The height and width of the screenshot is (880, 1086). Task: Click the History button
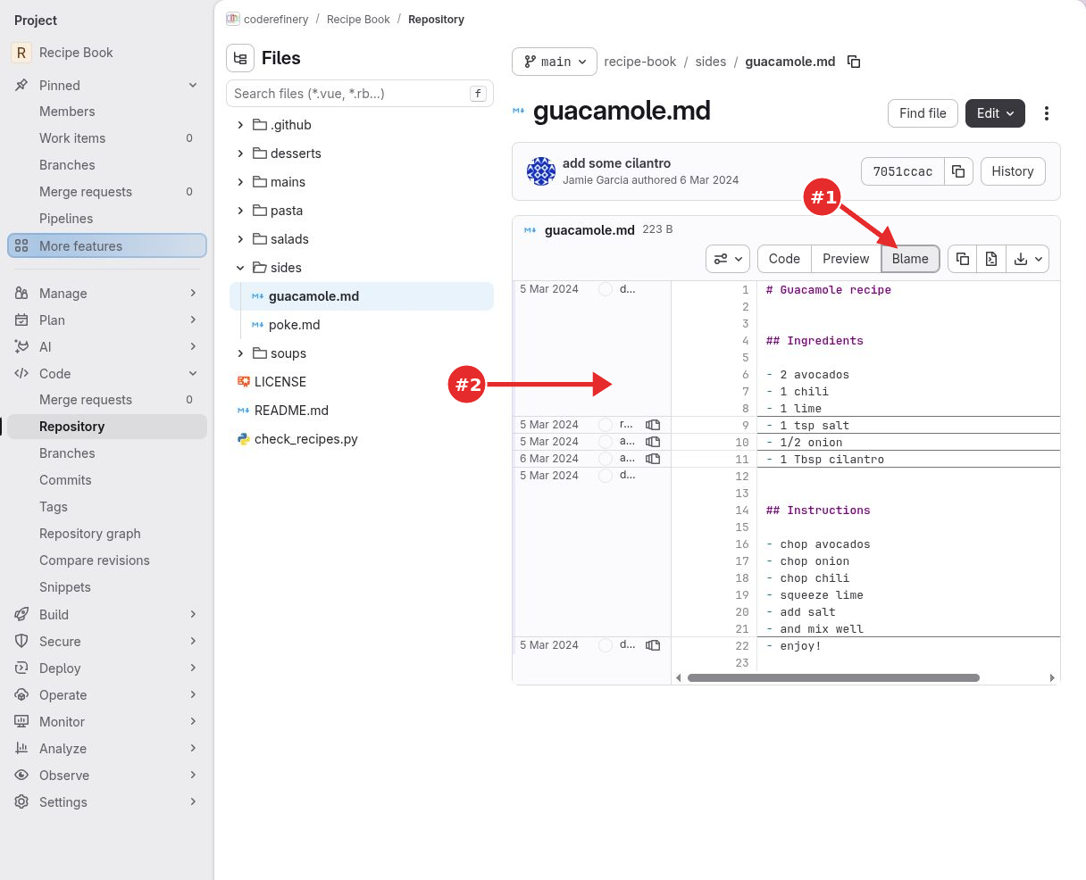coord(1013,171)
